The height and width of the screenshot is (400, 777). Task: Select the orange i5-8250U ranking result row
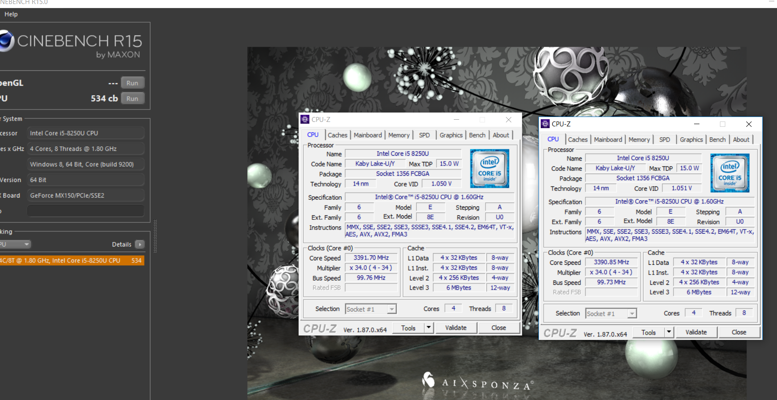(72, 261)
